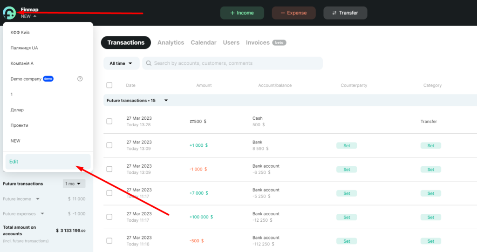Create a new Transfer
The image size is (477, 252).
[345, 13]
